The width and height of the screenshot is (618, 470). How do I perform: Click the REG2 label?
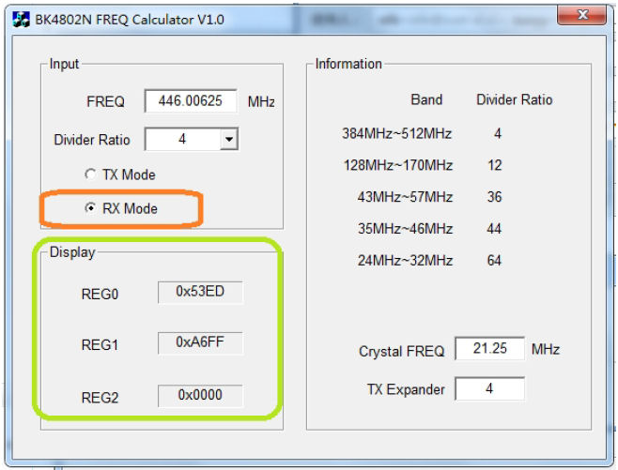click(x=100, y=398)
